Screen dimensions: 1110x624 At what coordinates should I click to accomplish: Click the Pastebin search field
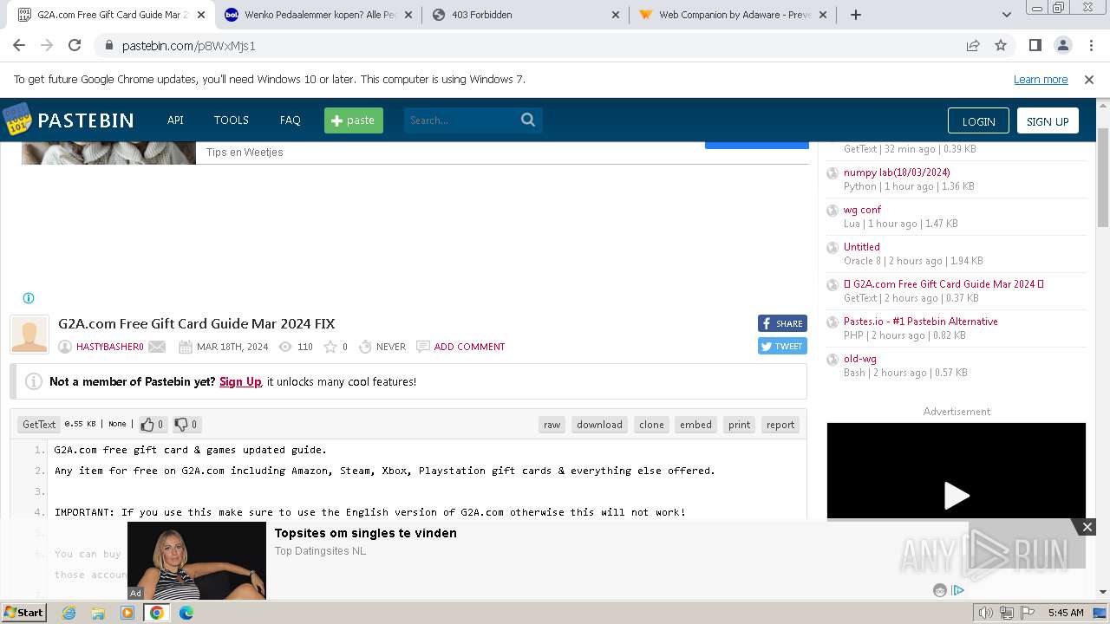click(461, 120)
